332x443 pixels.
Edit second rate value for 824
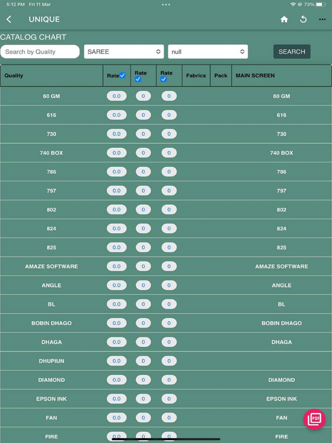[x=143, y=228]
